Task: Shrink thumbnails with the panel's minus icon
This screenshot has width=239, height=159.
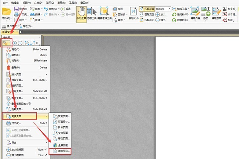Action: pyautogui.click(x=20, y=43)
